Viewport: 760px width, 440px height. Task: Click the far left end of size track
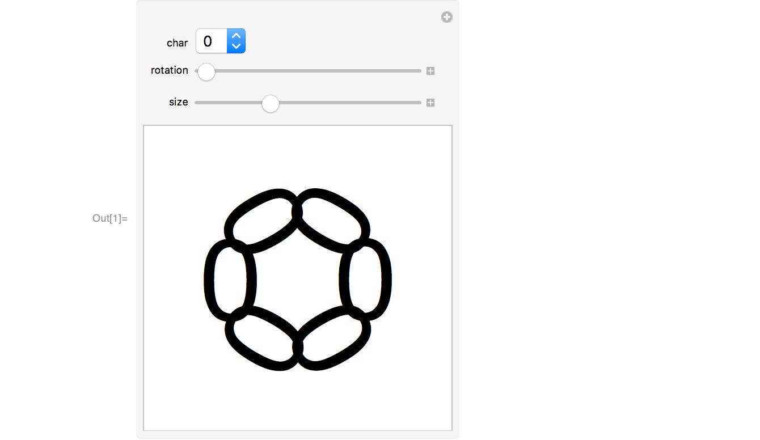tap(197, 103)
